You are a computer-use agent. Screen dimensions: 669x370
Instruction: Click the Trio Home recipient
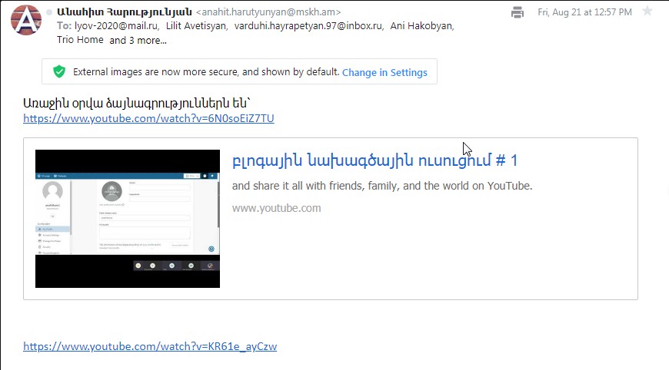(x=80, y=40)
